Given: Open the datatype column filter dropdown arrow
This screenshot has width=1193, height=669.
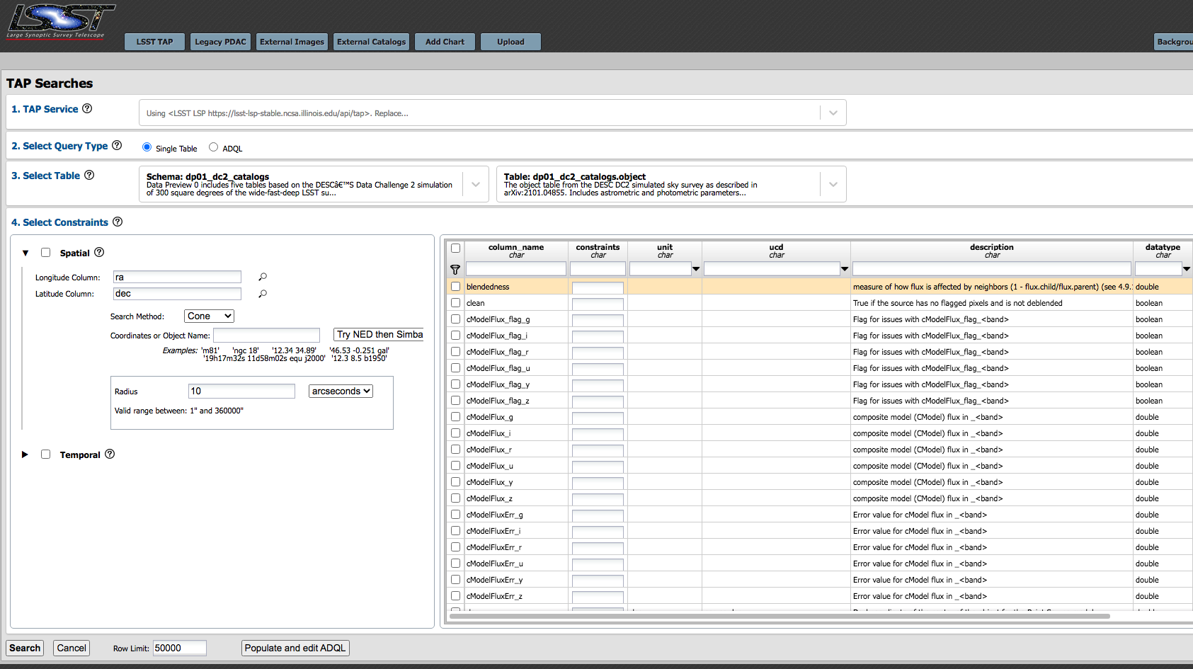Looking at the screenshot, I should [x=1187, y=269].
